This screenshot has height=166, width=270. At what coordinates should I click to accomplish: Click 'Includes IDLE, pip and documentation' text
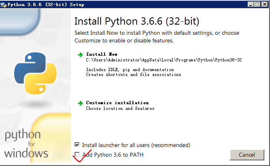[130, 69]
